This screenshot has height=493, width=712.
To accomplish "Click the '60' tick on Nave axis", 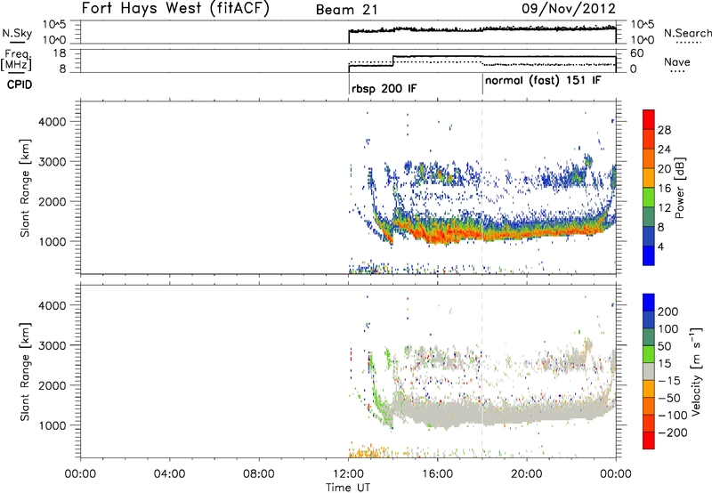I will [637, 53].
